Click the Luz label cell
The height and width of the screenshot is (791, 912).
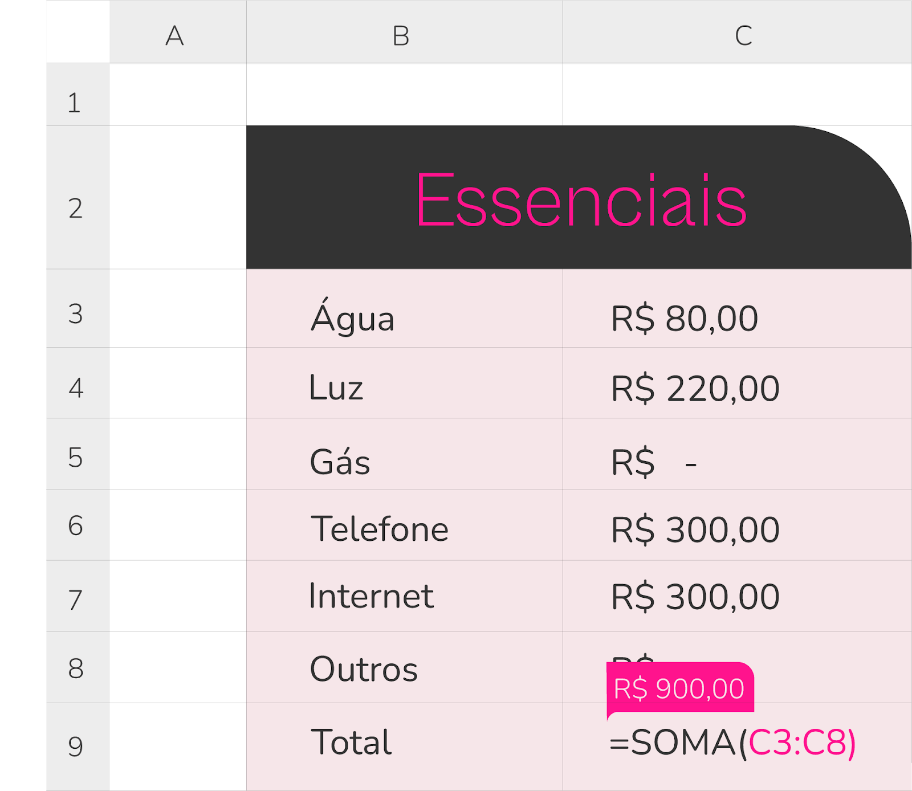click(x=336, y=388)
